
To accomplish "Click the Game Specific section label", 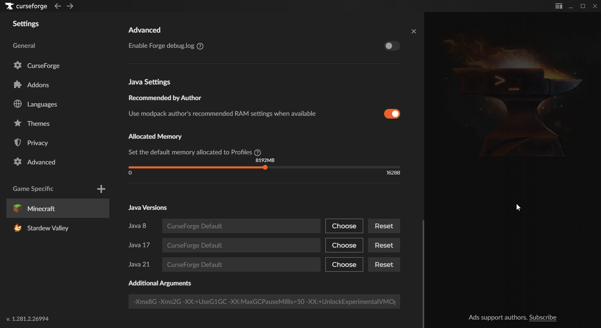I will 33,189.
